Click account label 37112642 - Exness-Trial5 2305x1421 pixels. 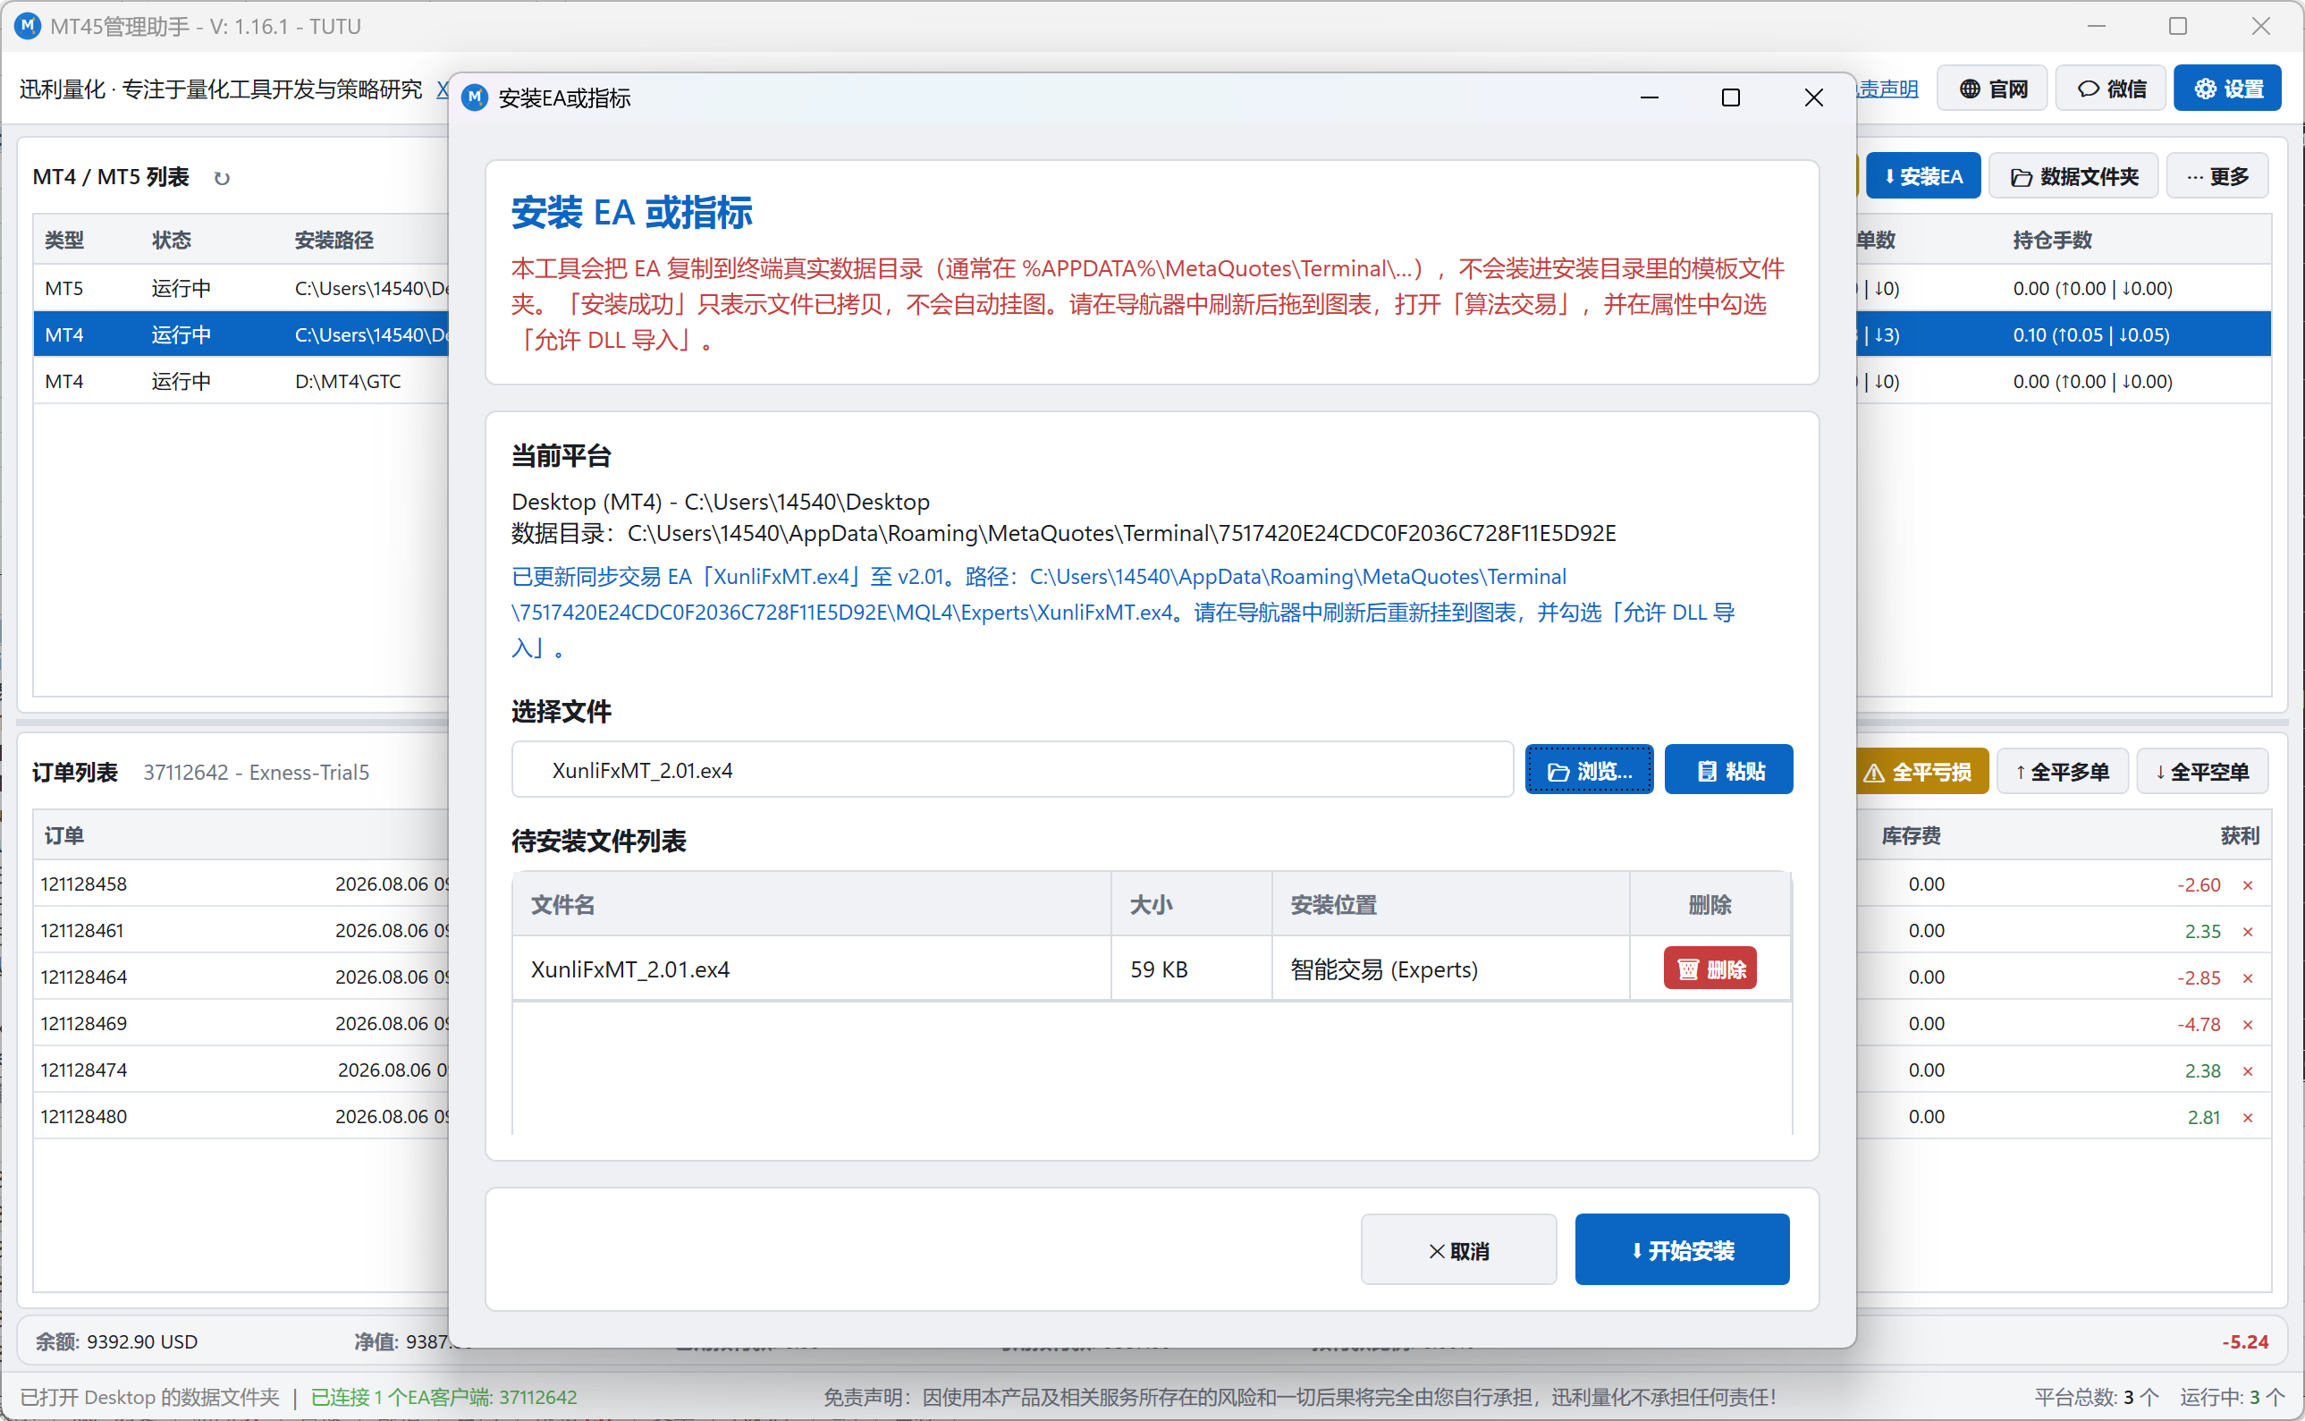[256, 773]
